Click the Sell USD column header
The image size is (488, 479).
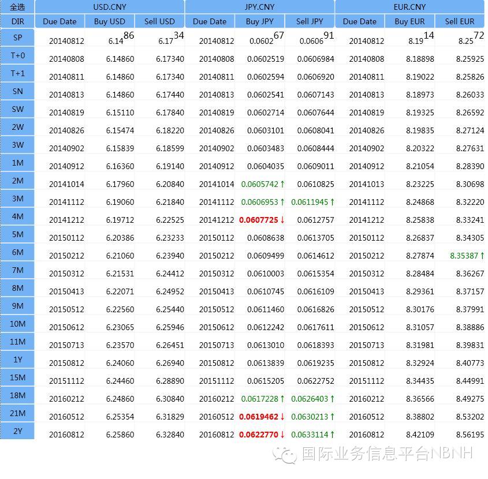159,21
